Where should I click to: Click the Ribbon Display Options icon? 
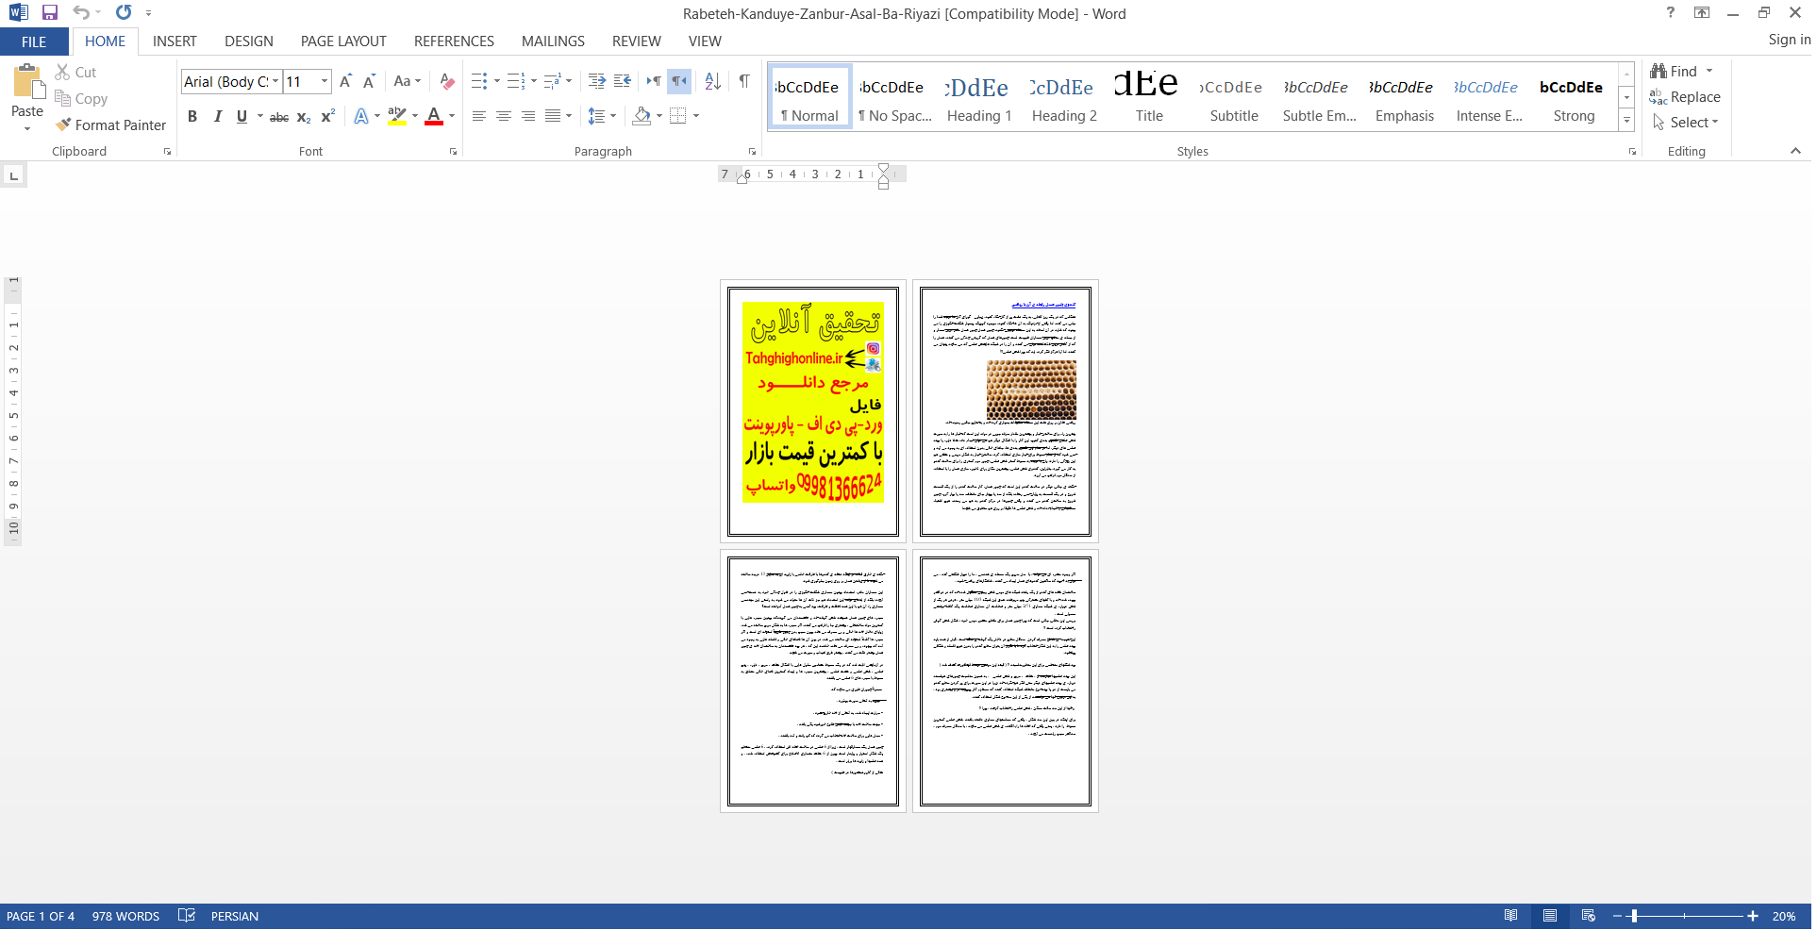point(1702,13)
